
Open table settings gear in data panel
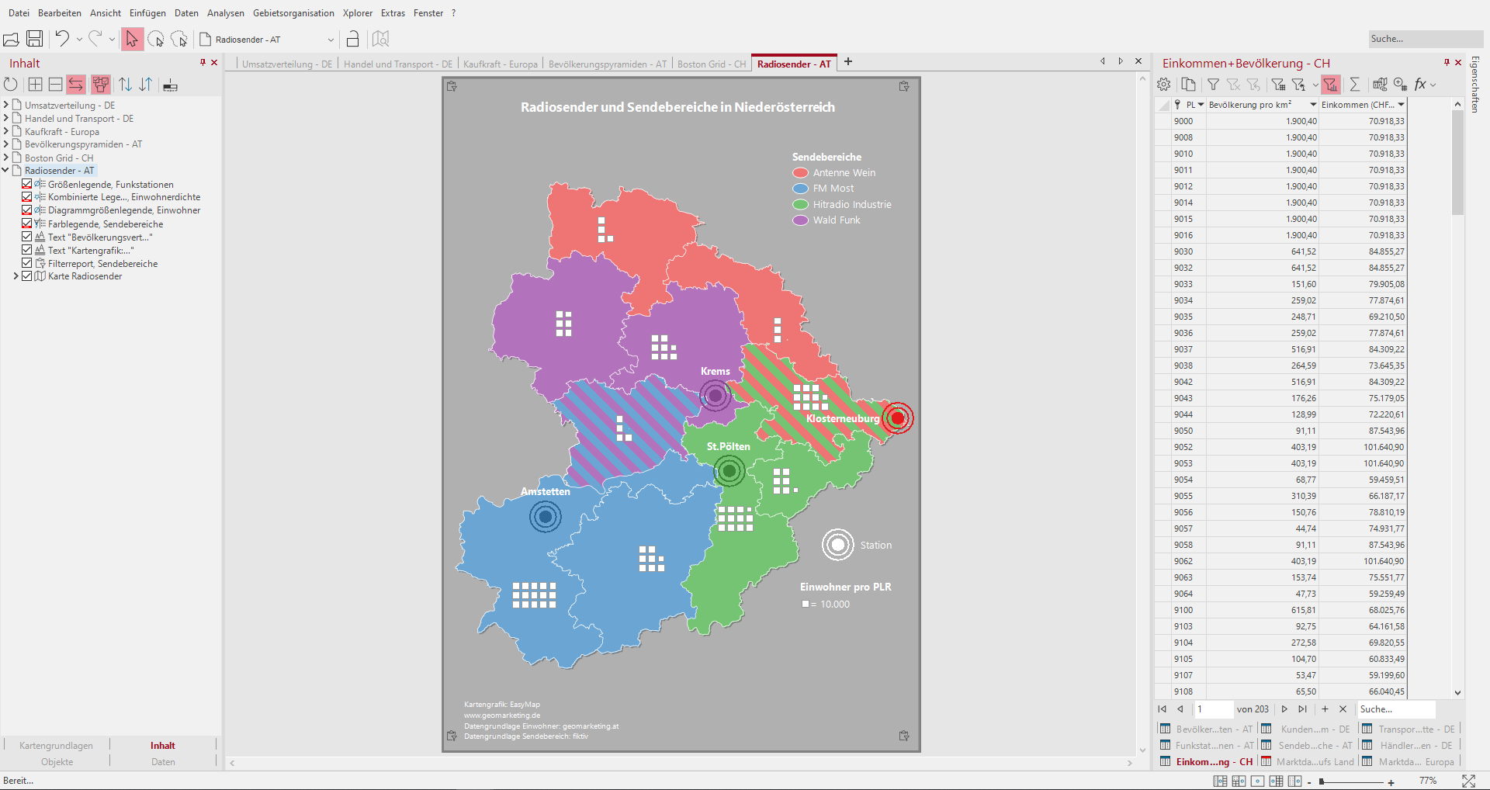tap(1164, 85)
